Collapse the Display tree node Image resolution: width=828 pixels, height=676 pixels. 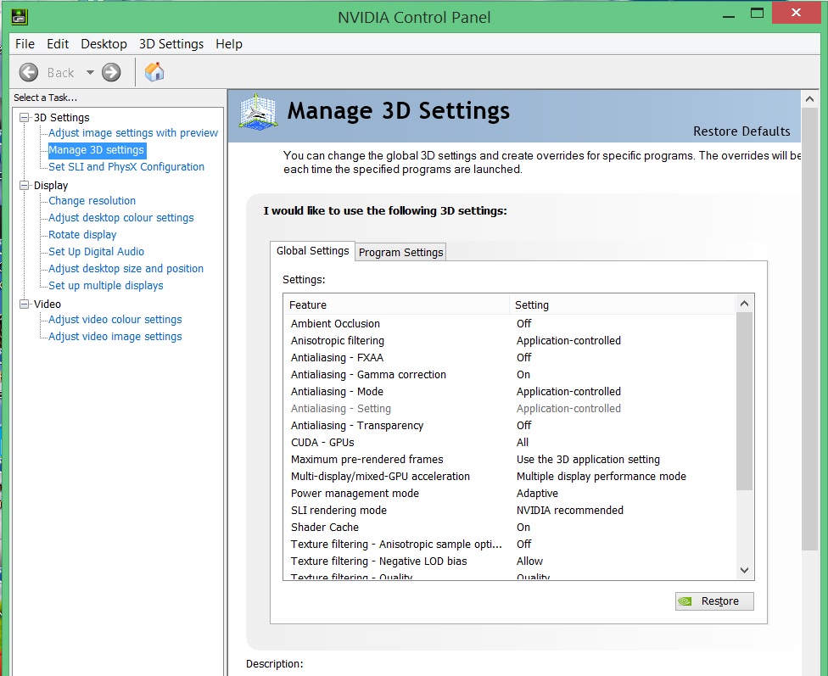coord(24,186)
